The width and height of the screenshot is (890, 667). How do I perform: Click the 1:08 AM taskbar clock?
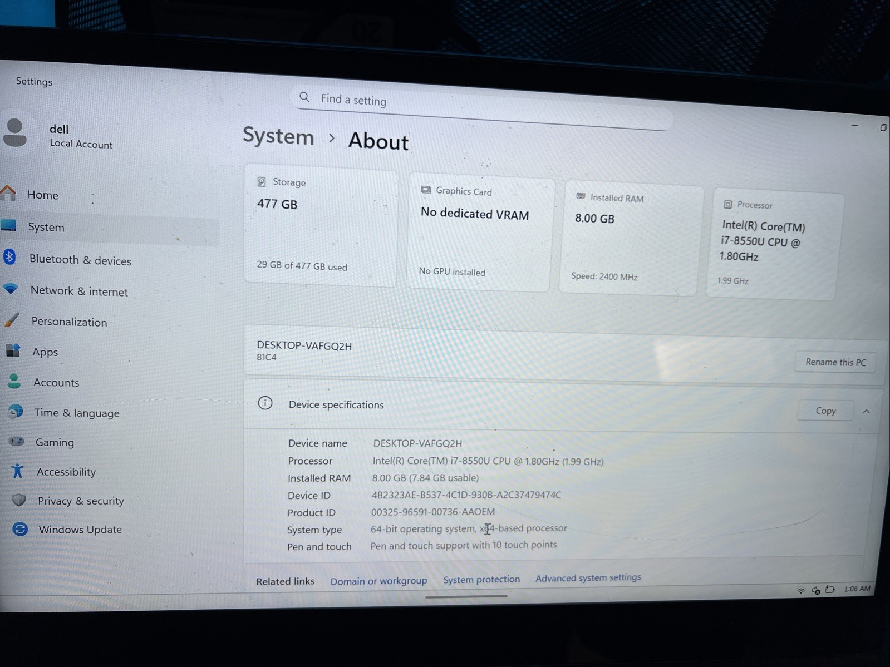[857, 589]
